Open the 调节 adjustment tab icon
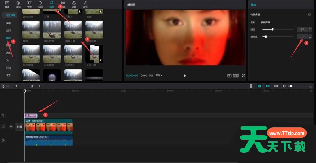The width and height of the screenshot is (316, 163). (x=86, y=4)
